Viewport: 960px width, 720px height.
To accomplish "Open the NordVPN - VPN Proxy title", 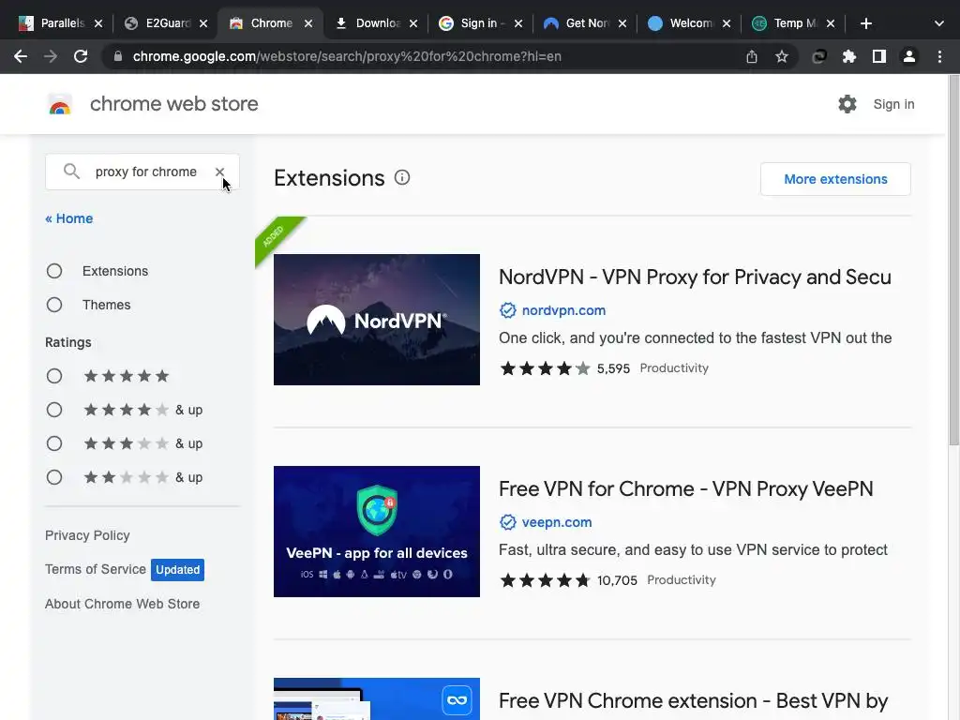I will (x=695, y=277).
